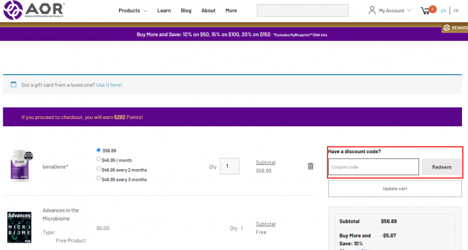Expand the Products menu
The width and height of the screenshot is (468, 250).
[133, 11]
